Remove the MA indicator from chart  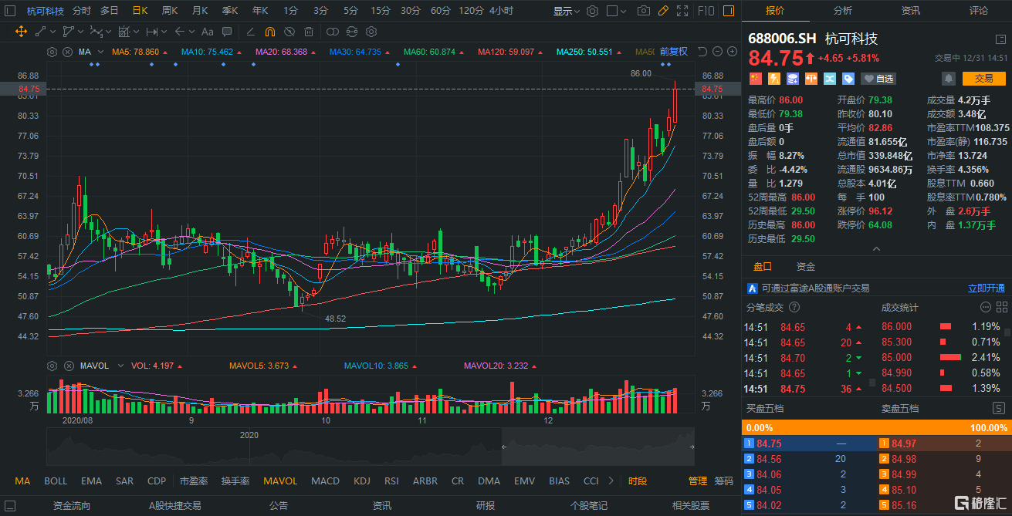coord(67,52)
